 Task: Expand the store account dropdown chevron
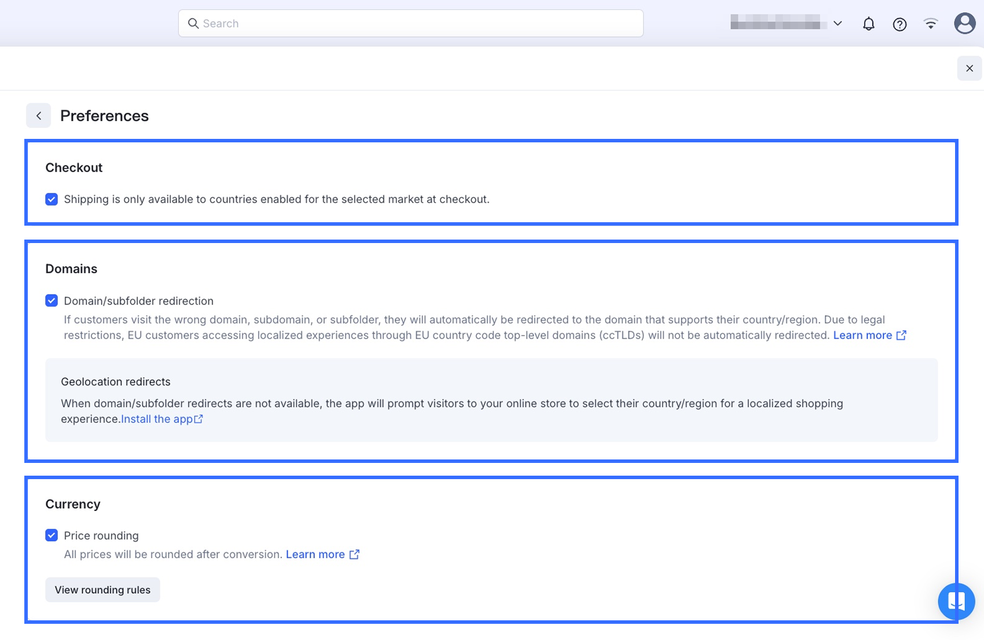(x=838, y=24)
